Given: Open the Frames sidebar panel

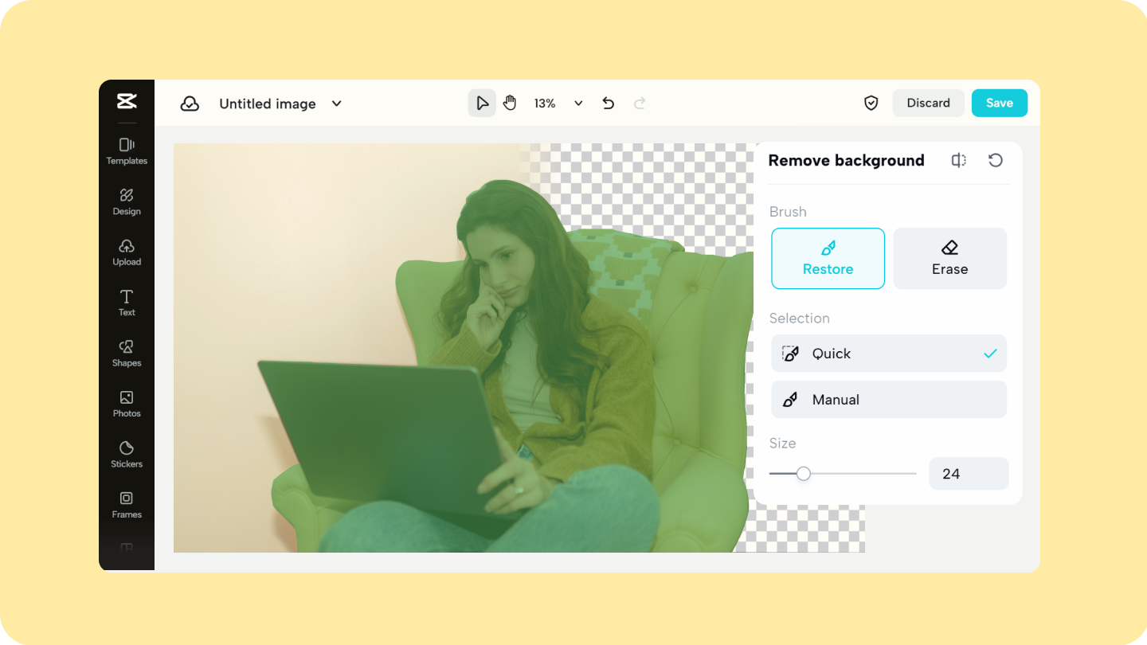Looking at the screenshot, I should click(127, 505).
